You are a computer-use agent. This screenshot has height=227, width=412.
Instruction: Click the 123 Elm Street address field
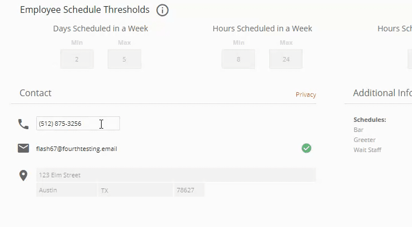coord(176,175)
